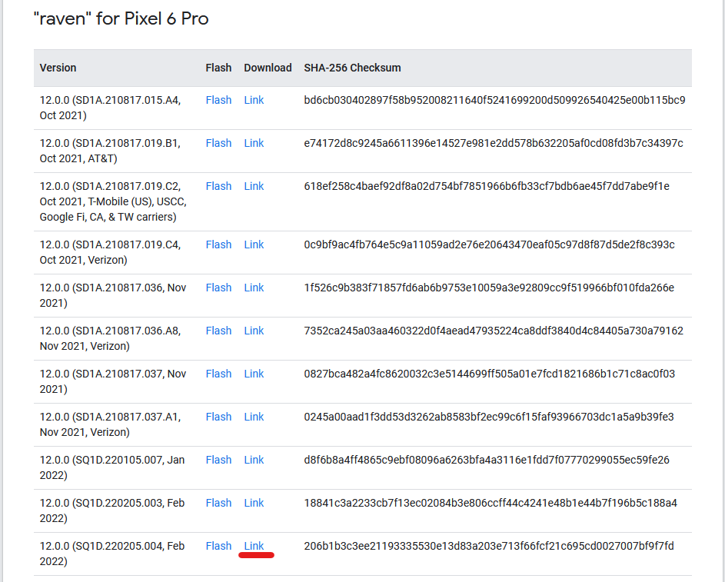Select the "raven" for Pixel 6 Pro heading
This screenshot has height=582, width=725.
click(121, 18)
